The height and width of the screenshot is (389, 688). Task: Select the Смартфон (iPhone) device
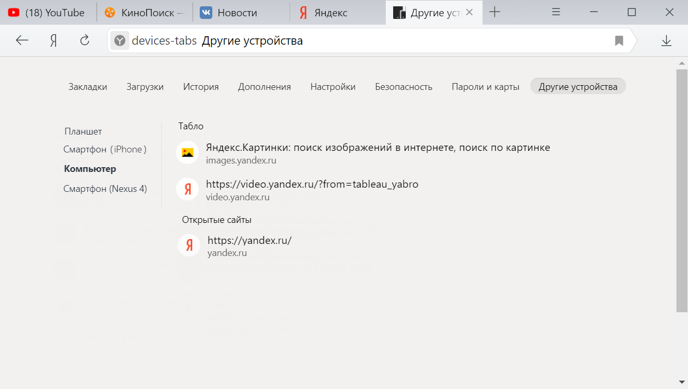tap(105, 149)
